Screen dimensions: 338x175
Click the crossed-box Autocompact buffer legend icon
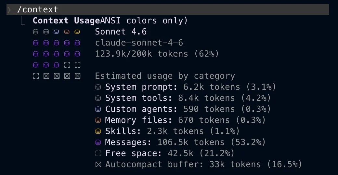coord(98,164)
